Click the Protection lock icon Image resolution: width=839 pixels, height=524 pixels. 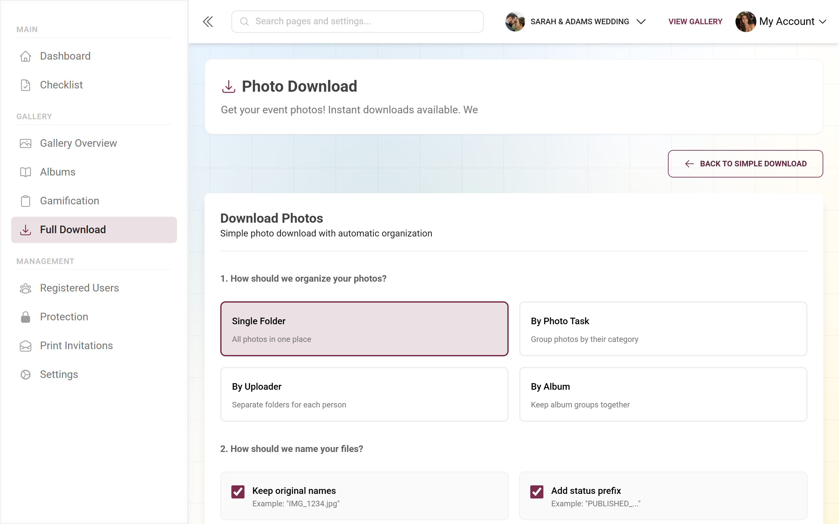coord(25,317)
